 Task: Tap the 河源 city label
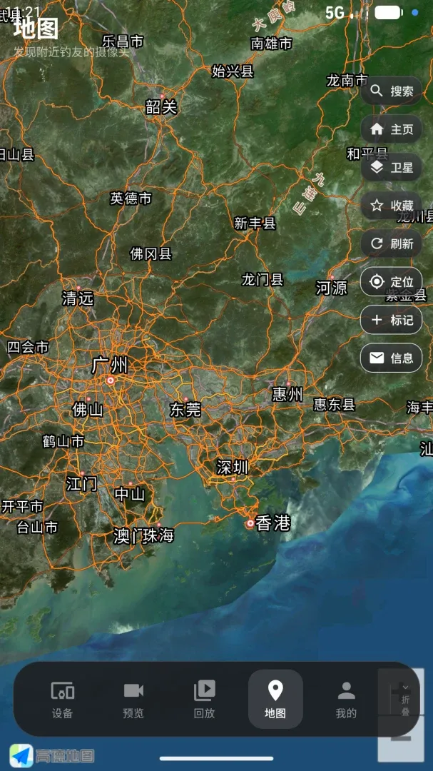pyautogui.click(x=331, y=288)
